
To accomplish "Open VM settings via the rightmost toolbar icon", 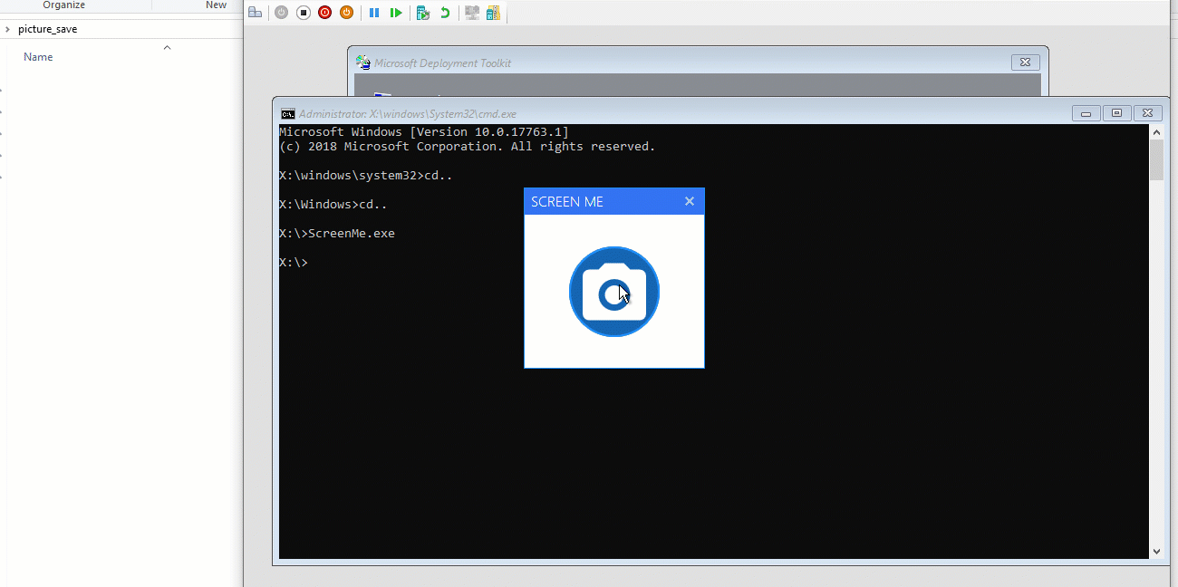I will point(493,12).
